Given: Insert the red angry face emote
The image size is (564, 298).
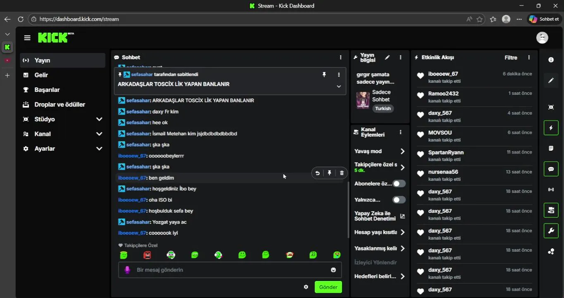Looking at the screenshot, I should 147,255.
